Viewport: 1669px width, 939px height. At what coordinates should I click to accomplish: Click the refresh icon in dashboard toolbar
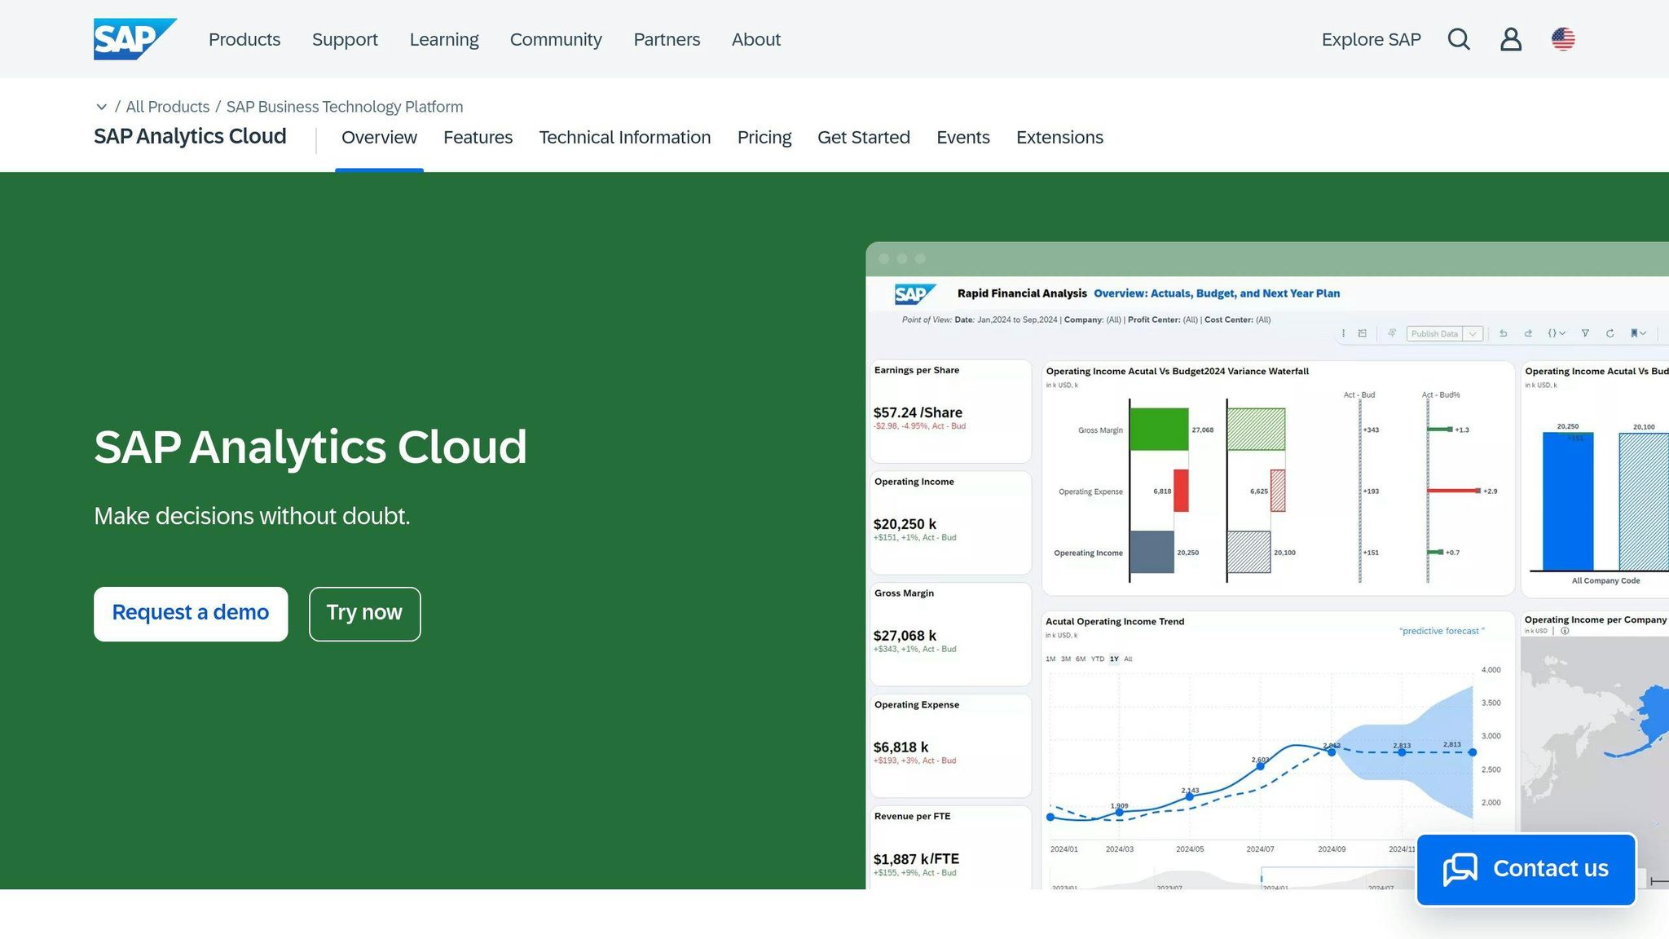[x=1610, y=333]
